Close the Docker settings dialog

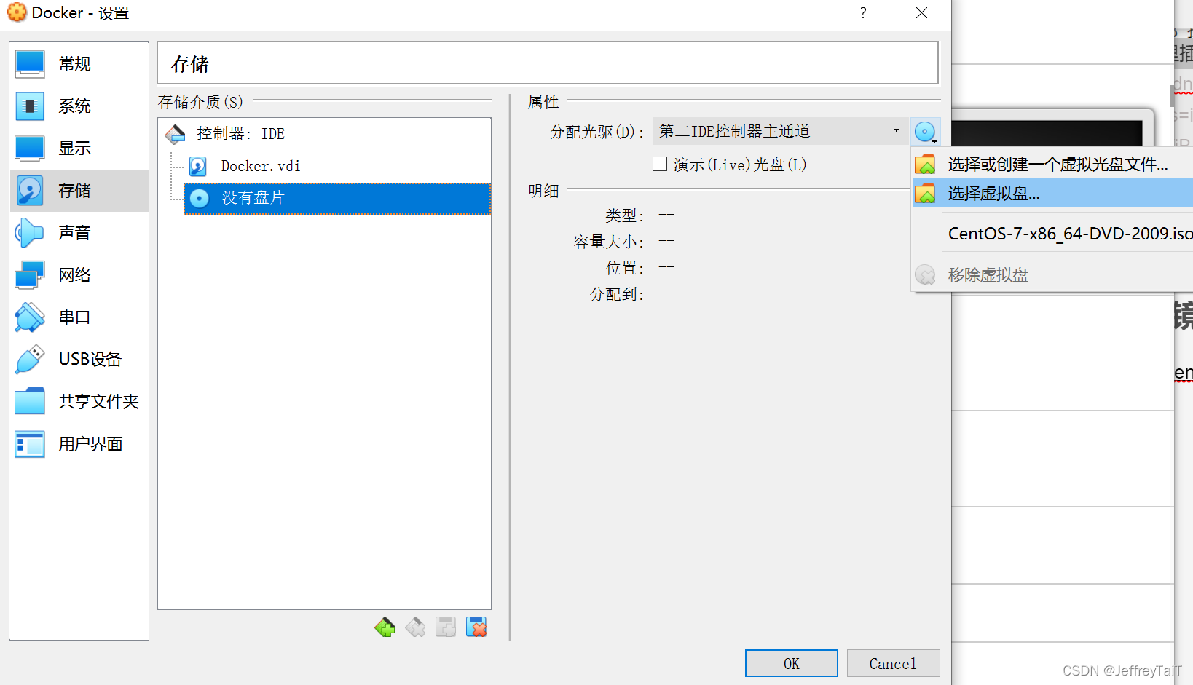click(921, 13)
